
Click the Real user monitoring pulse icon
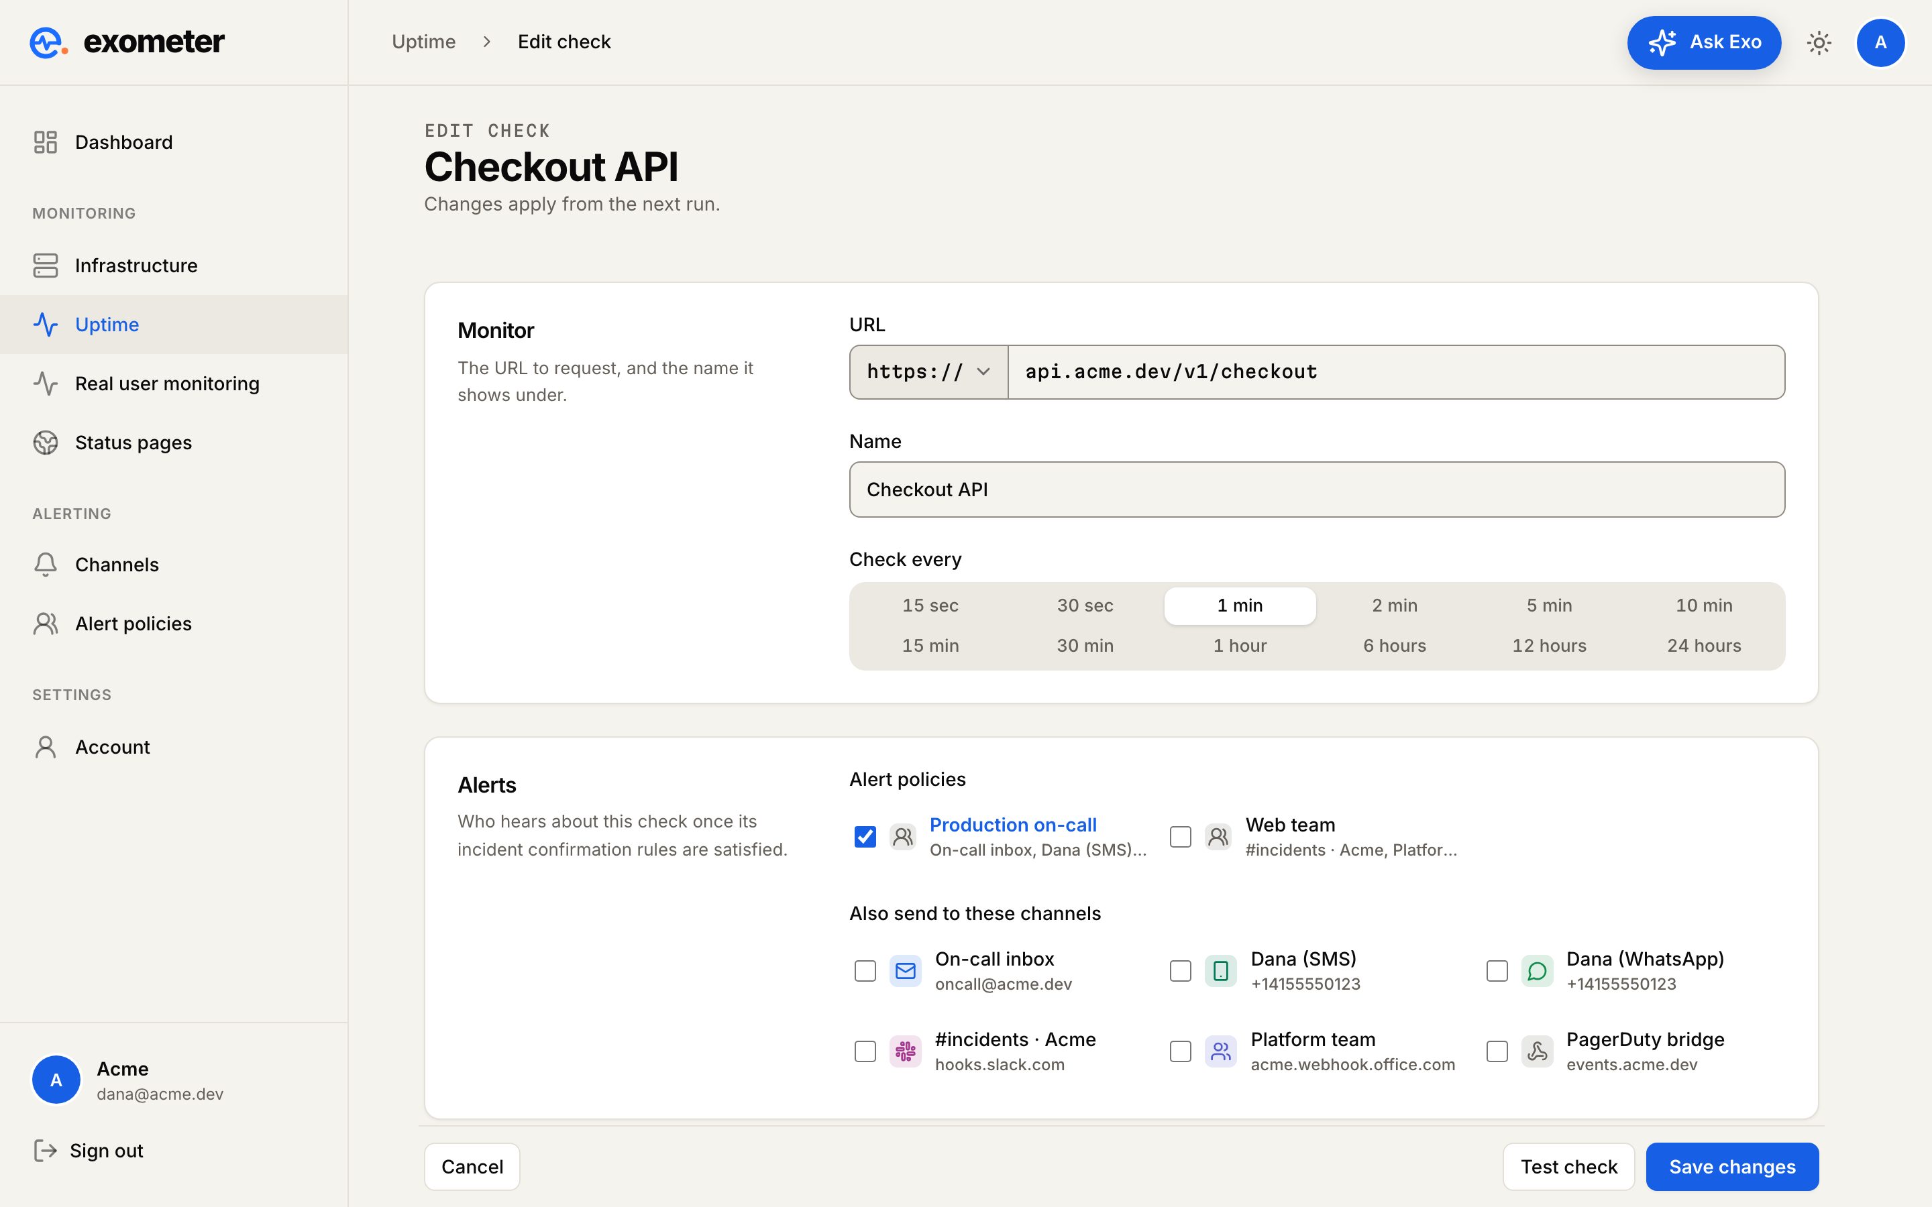(x=46, y=383)
